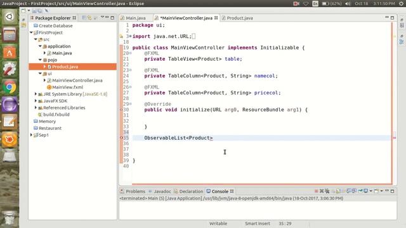Collapse the application package node

coord(40,46)
